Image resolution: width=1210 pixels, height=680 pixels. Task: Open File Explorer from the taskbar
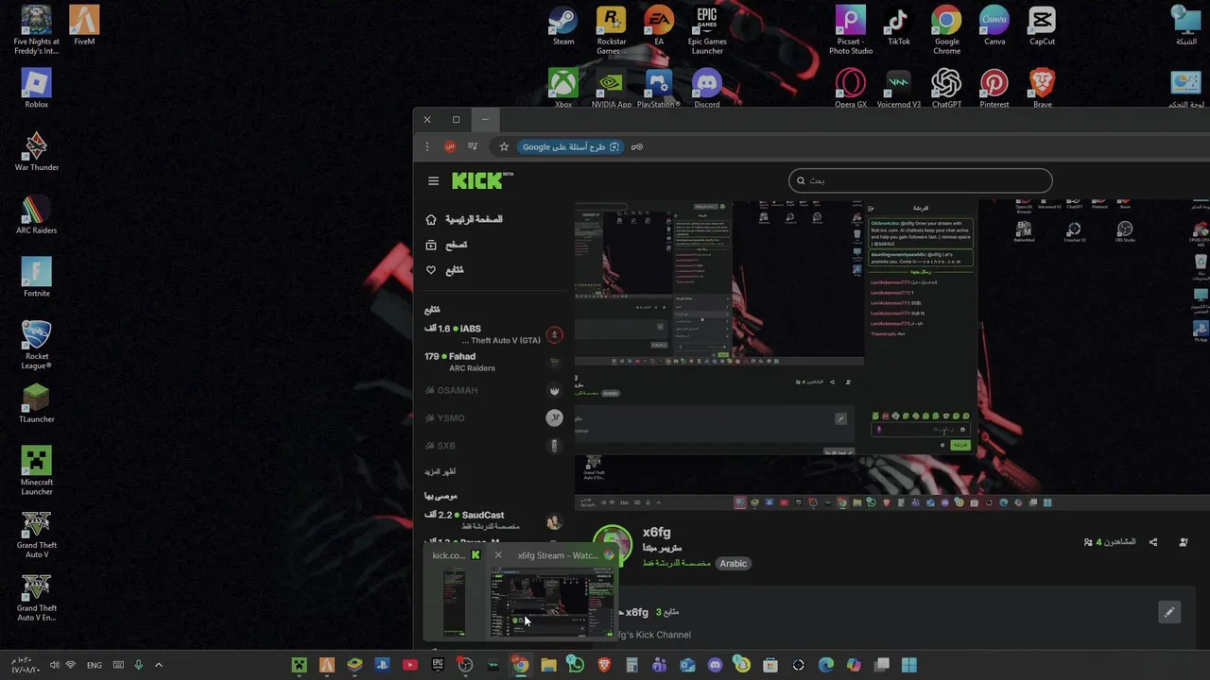[548, 665]
